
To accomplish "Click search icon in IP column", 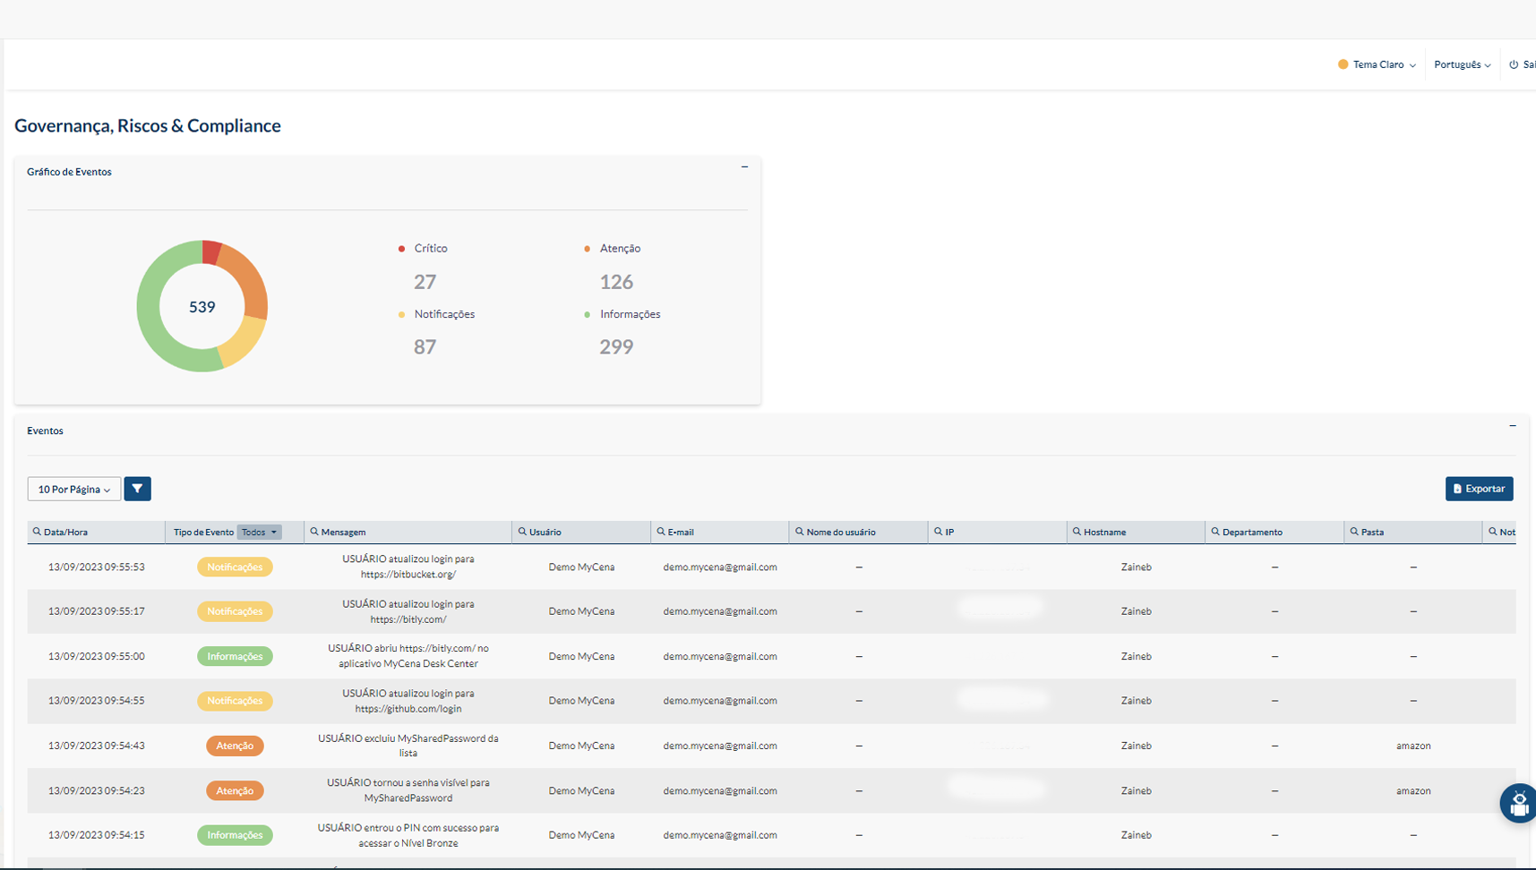I will click(939, 532).
